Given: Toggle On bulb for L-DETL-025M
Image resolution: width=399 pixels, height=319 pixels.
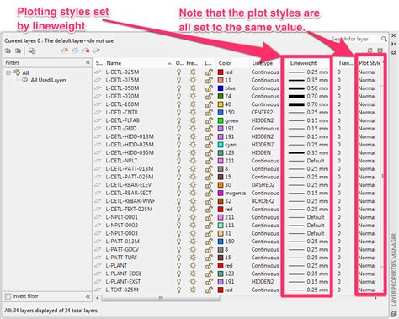Looking at the screenshot, I should [x=178, y=72].
